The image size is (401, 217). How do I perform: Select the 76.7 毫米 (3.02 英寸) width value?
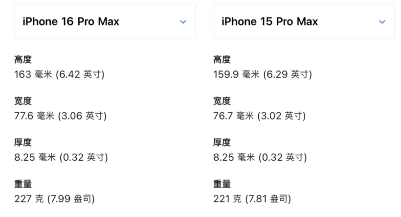(259, 116)
